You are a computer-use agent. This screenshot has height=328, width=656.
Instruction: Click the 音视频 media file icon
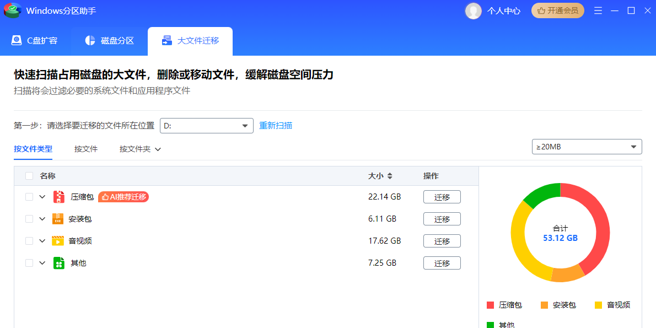[58, 241]
